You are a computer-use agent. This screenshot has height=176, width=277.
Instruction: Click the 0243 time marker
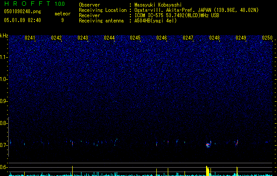[83, 38]
